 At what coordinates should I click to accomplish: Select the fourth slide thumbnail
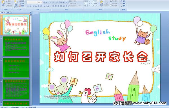tap(16, 89)
